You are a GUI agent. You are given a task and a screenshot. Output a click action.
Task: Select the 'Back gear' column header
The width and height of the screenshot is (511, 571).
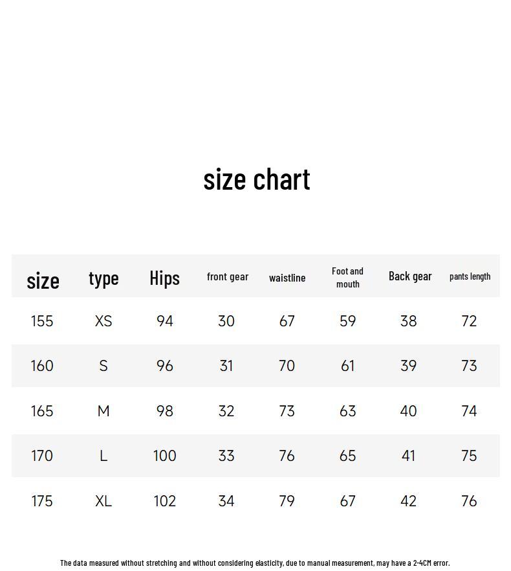coord(410,276)
